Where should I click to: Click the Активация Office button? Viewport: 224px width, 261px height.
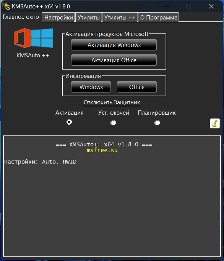114,60
